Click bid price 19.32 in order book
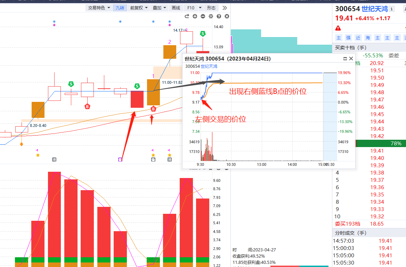The width and height of the screenshot is (406, 267). click(377, 217)
